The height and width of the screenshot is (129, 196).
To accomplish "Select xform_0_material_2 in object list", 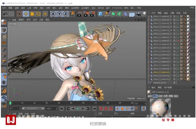I will tap(162, 72).
